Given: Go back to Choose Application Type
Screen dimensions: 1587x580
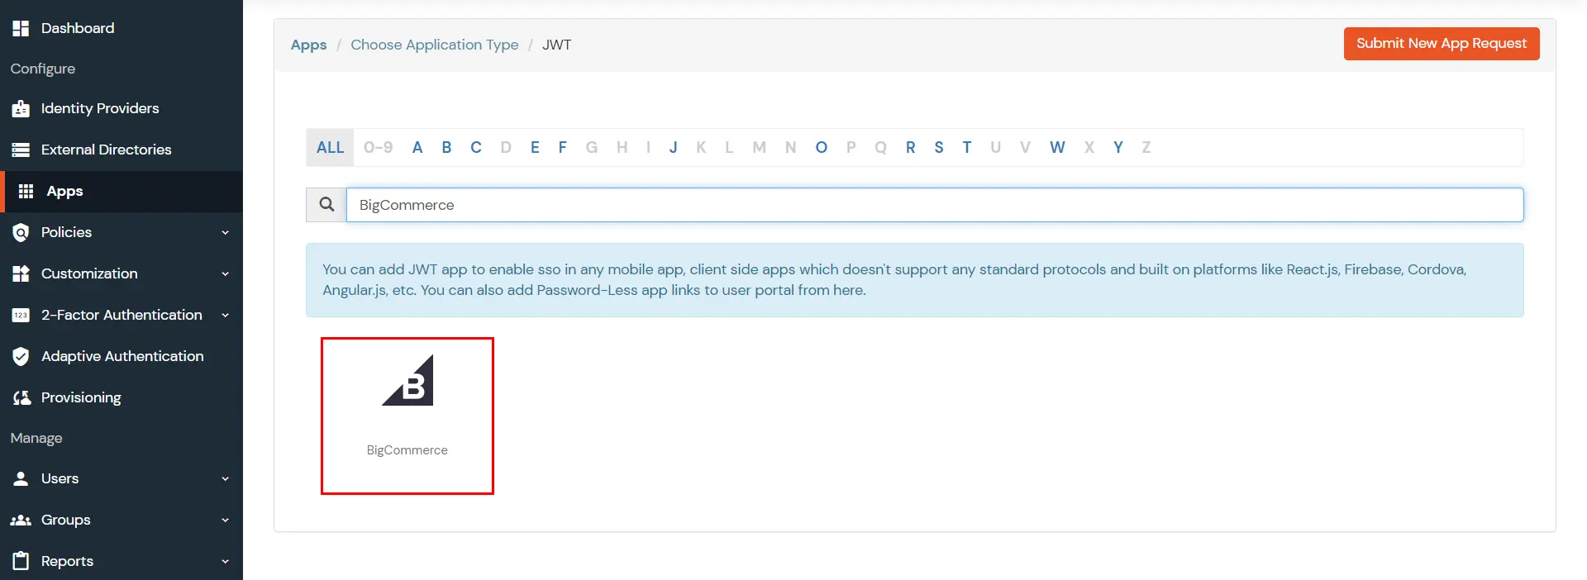Looking at the screenshot, I should point(435,45).
